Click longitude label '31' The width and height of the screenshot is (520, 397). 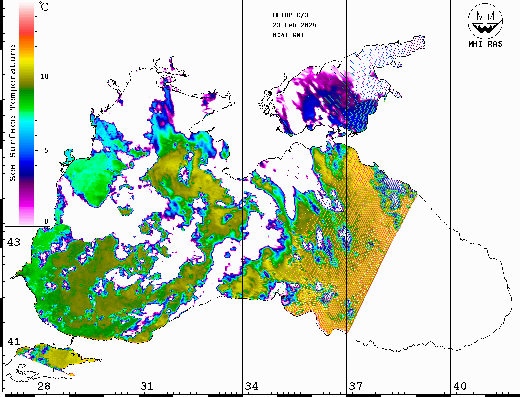[147, 386]
